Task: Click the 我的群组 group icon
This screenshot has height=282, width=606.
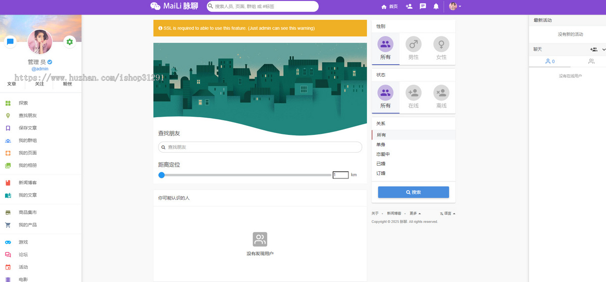Action: pos(8,140)
